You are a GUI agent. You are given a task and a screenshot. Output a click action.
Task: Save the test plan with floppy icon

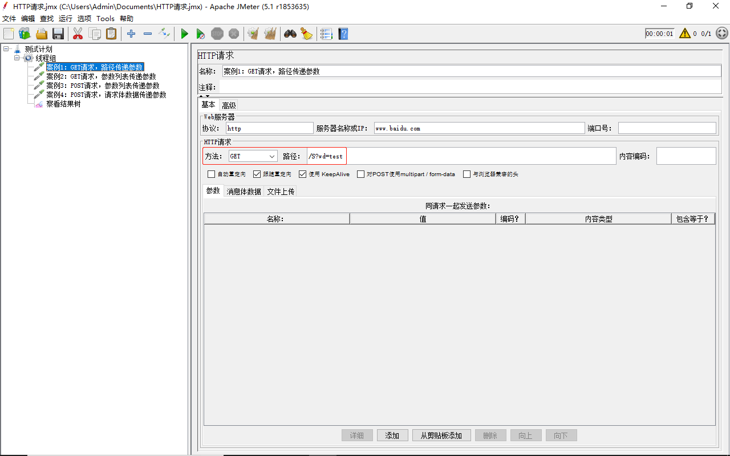58,34
